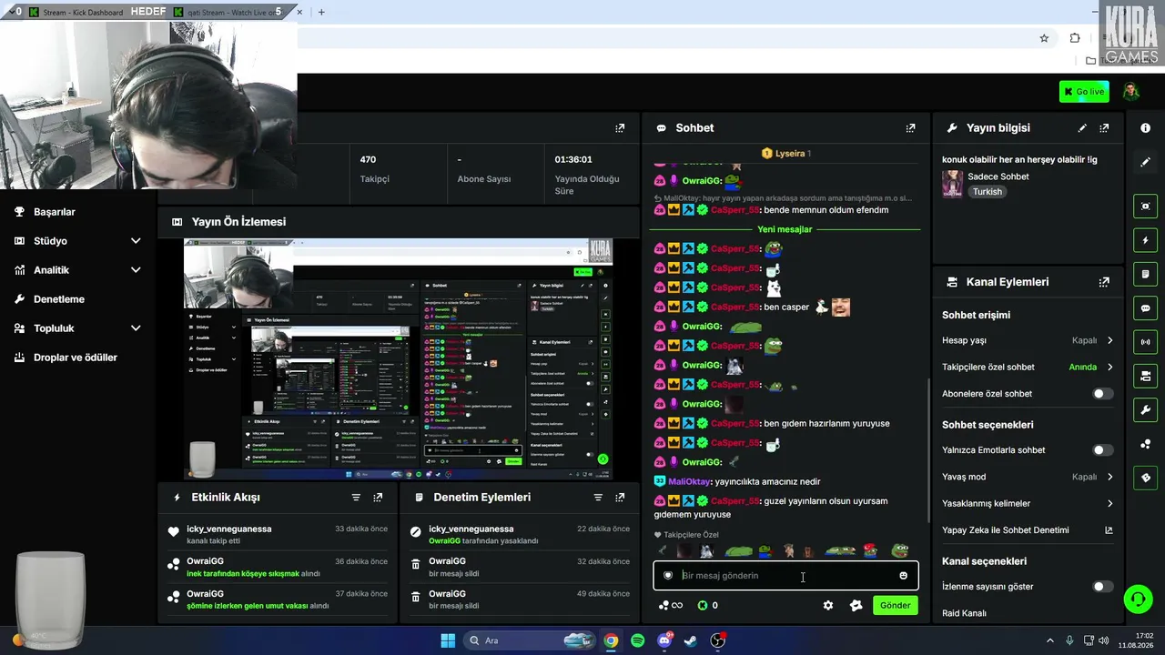
Task: Click the pencil icon in the right sidebar
Action: tap(1145, 162)
